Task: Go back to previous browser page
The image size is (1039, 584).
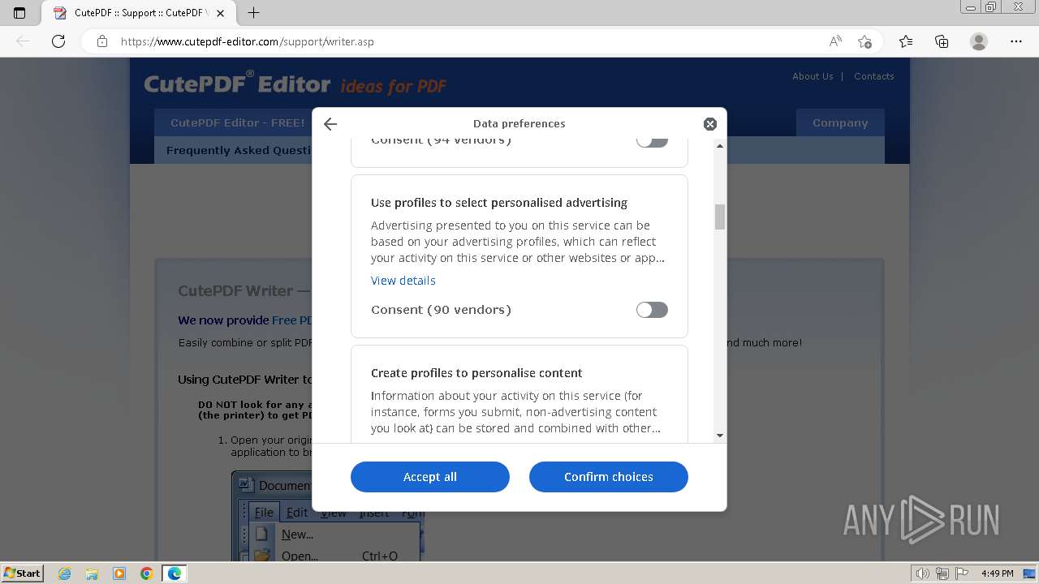Action: click(23, 41)
